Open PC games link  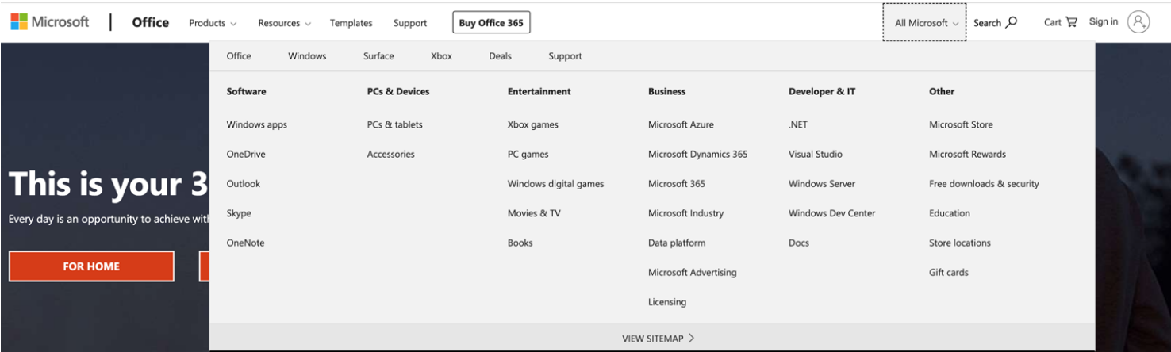(x=528, y=154)
